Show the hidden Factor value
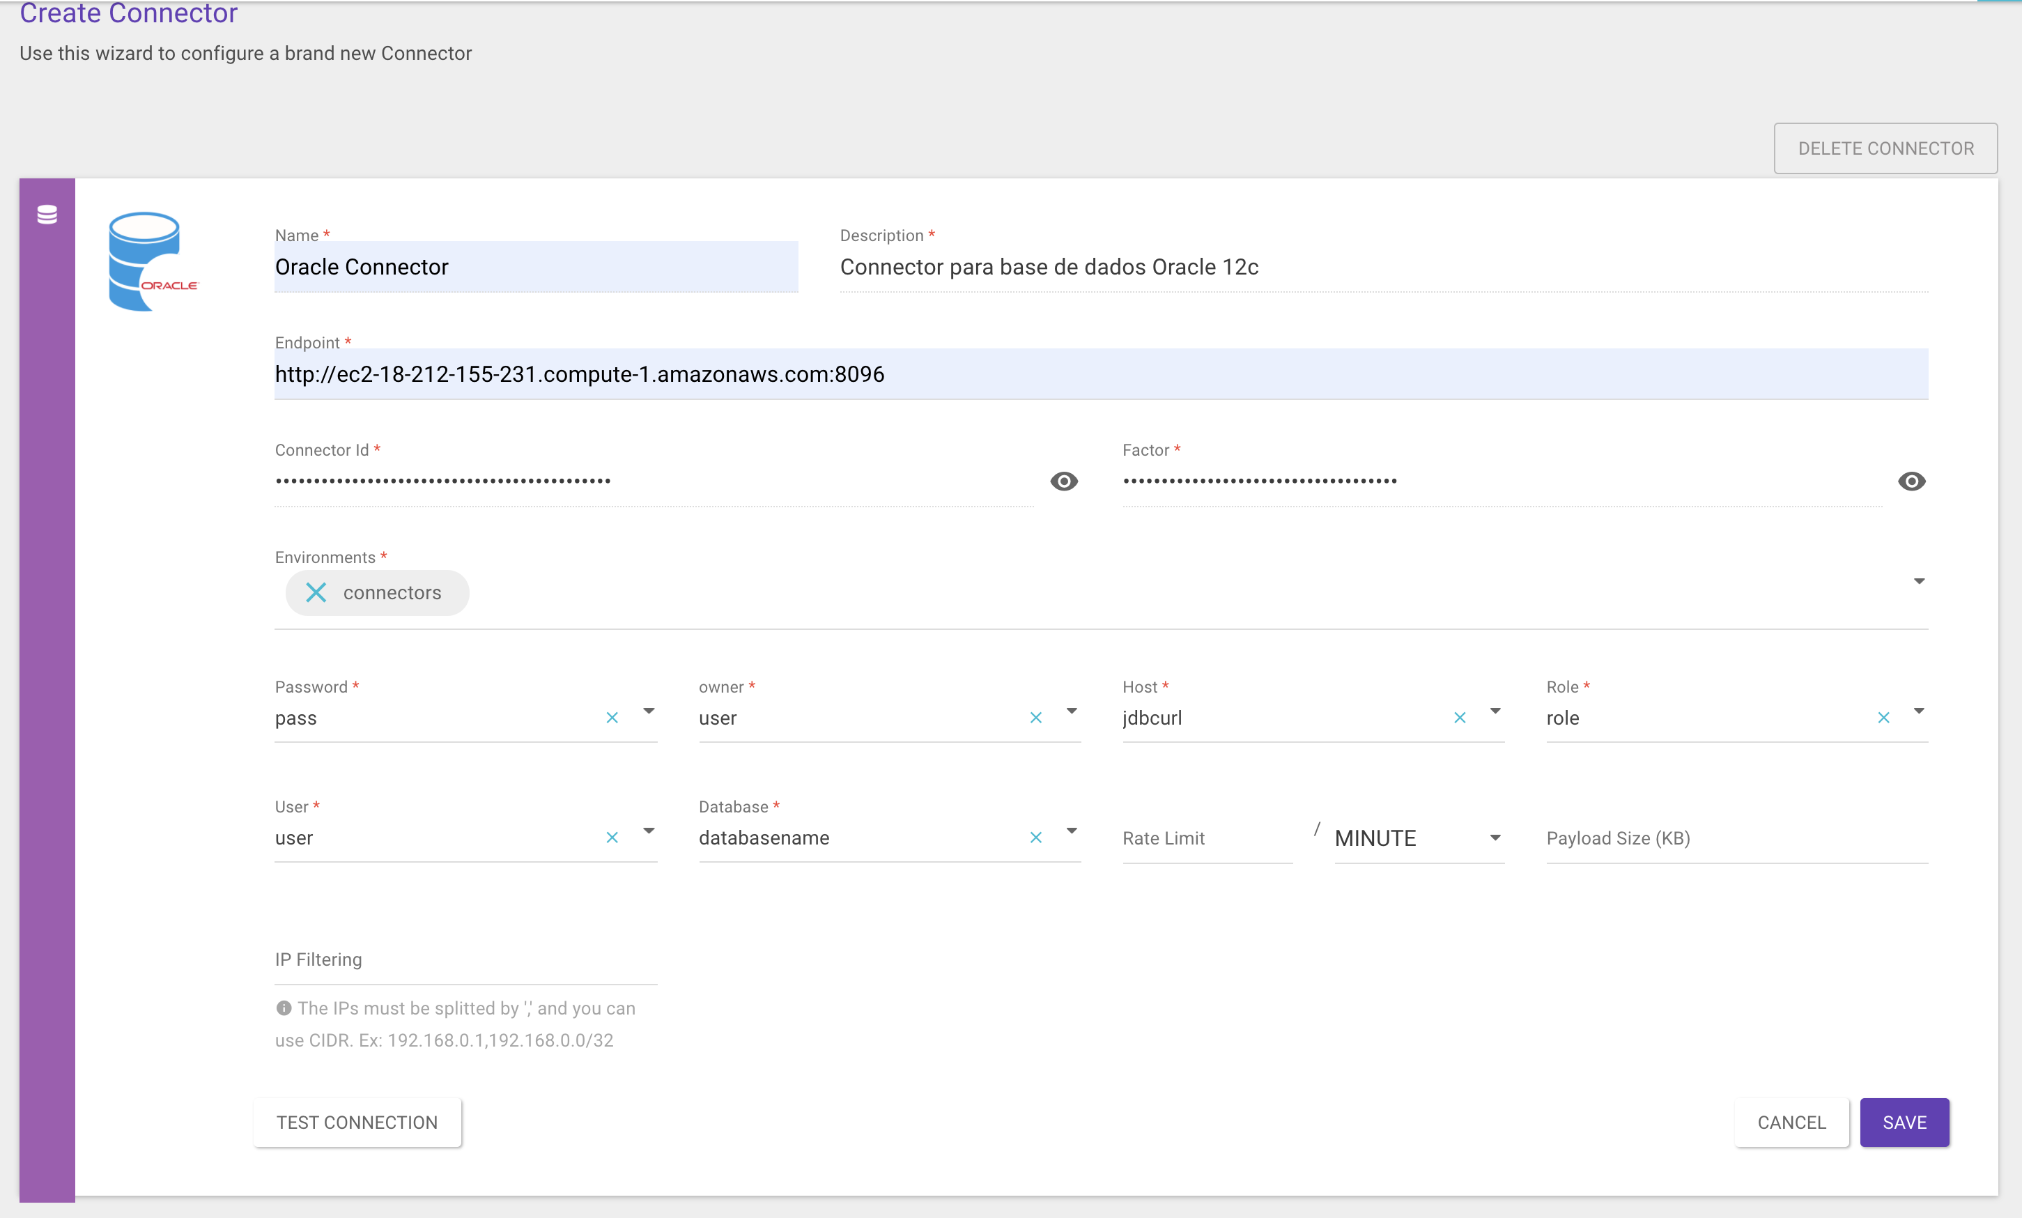 pos(1912,481)
